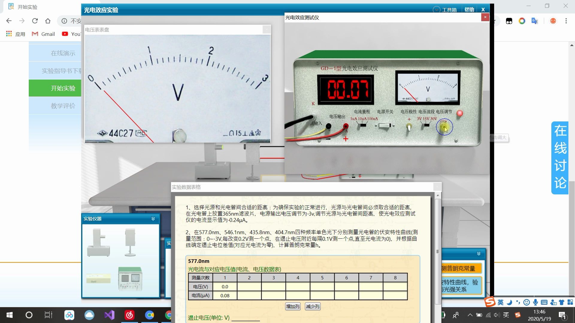575x323 pixels.
Task: Open 实验指导书下载 sidebar item
Action: pos(55,71)
